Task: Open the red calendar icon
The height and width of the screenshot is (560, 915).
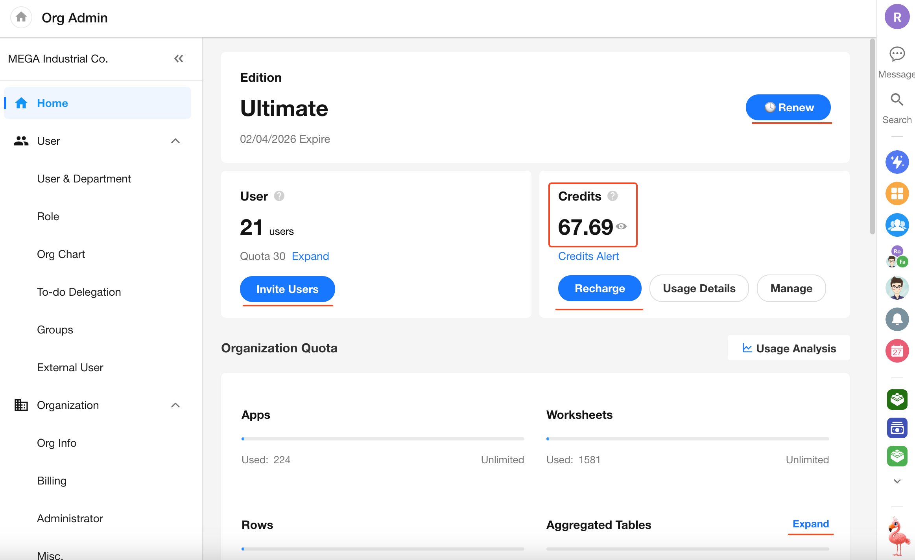Action: [x=897, y=351]
